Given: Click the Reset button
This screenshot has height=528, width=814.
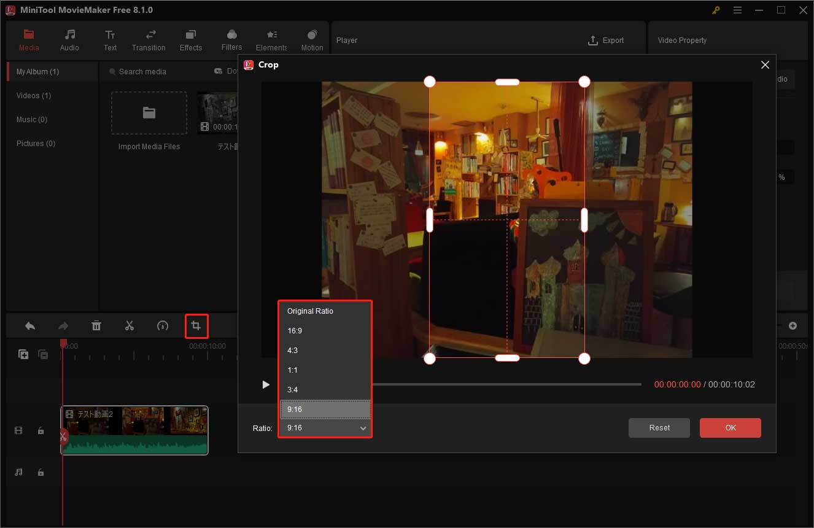Looking at the screenshot, I should pos(659,428).
